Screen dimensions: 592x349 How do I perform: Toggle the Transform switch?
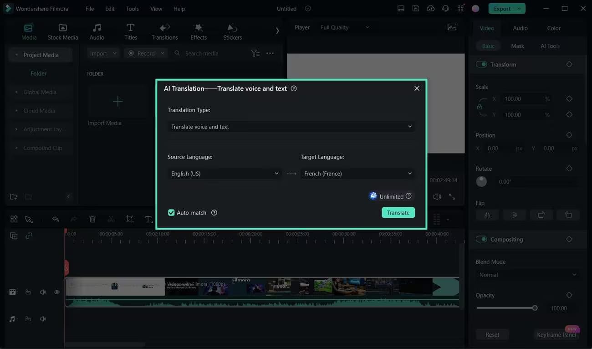(x=481, y=64)
